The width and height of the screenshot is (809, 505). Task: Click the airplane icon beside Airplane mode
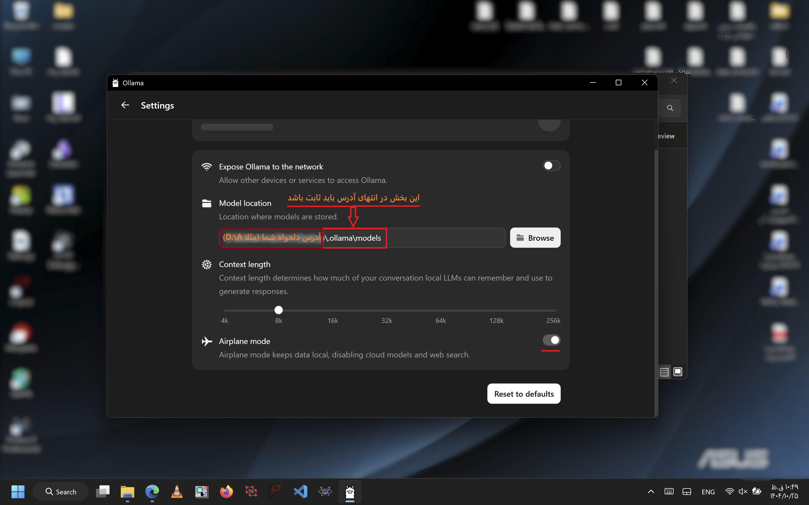coord(207,341)
